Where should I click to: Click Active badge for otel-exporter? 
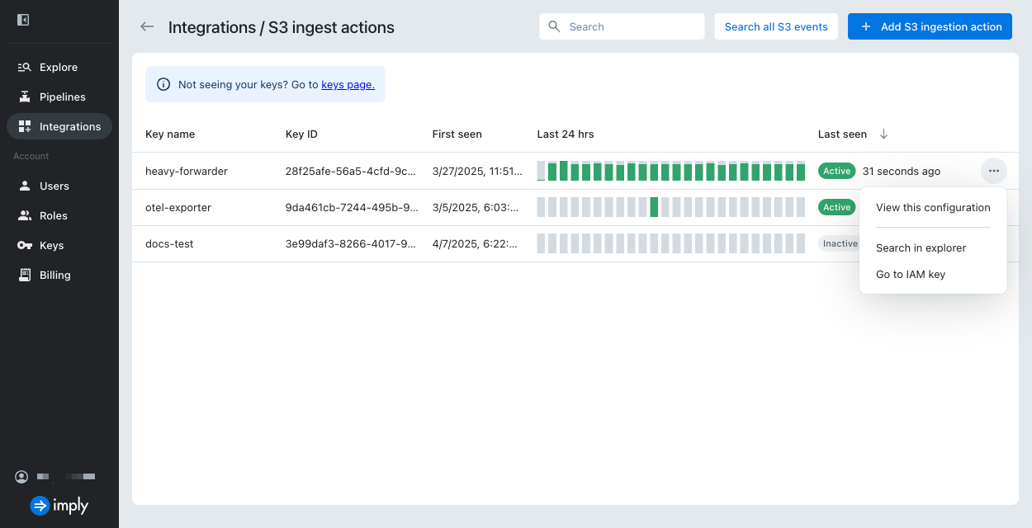836,207
